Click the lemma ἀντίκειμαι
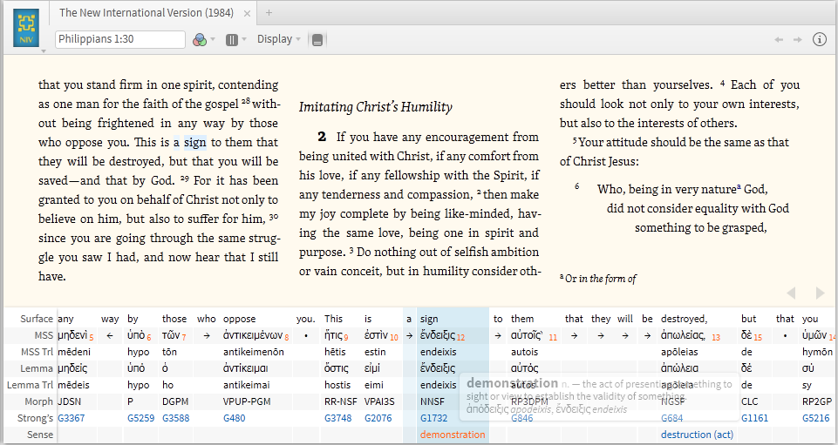This screenshot has height=445, width=838. click(x=248, y=368)
